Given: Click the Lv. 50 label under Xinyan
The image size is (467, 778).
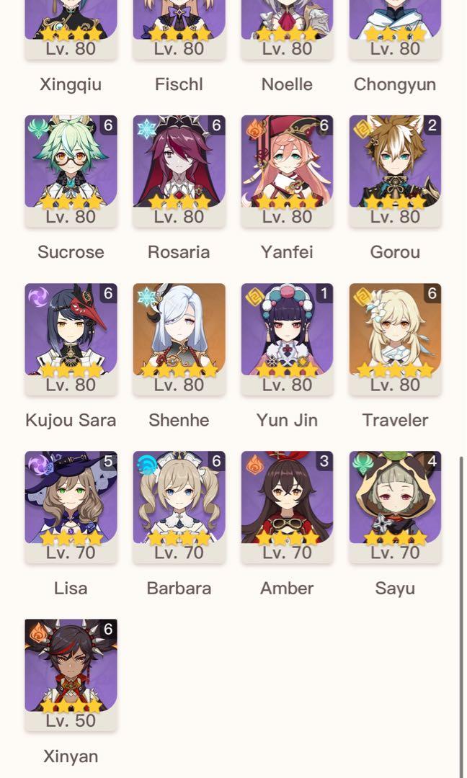Looking at the screenshot, I should (x=71, y=720).
